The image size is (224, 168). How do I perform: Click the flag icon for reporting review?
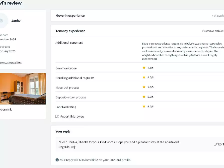point(57,117)
